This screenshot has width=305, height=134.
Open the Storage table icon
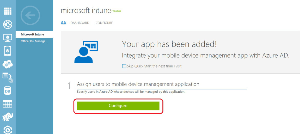(8, 104)
